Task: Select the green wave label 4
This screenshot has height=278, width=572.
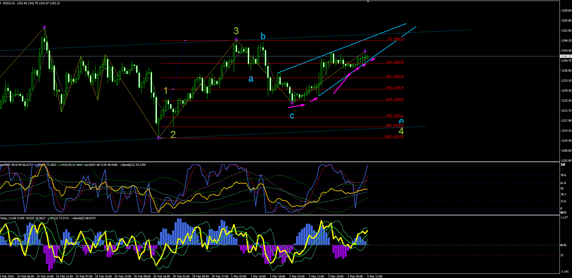Action: tap(401, 131)
